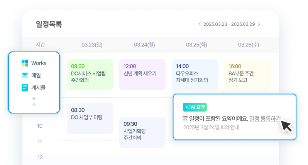Click the mail envelope icon
This screenshot has height=165, width=308.
click(x=25, y=75)
